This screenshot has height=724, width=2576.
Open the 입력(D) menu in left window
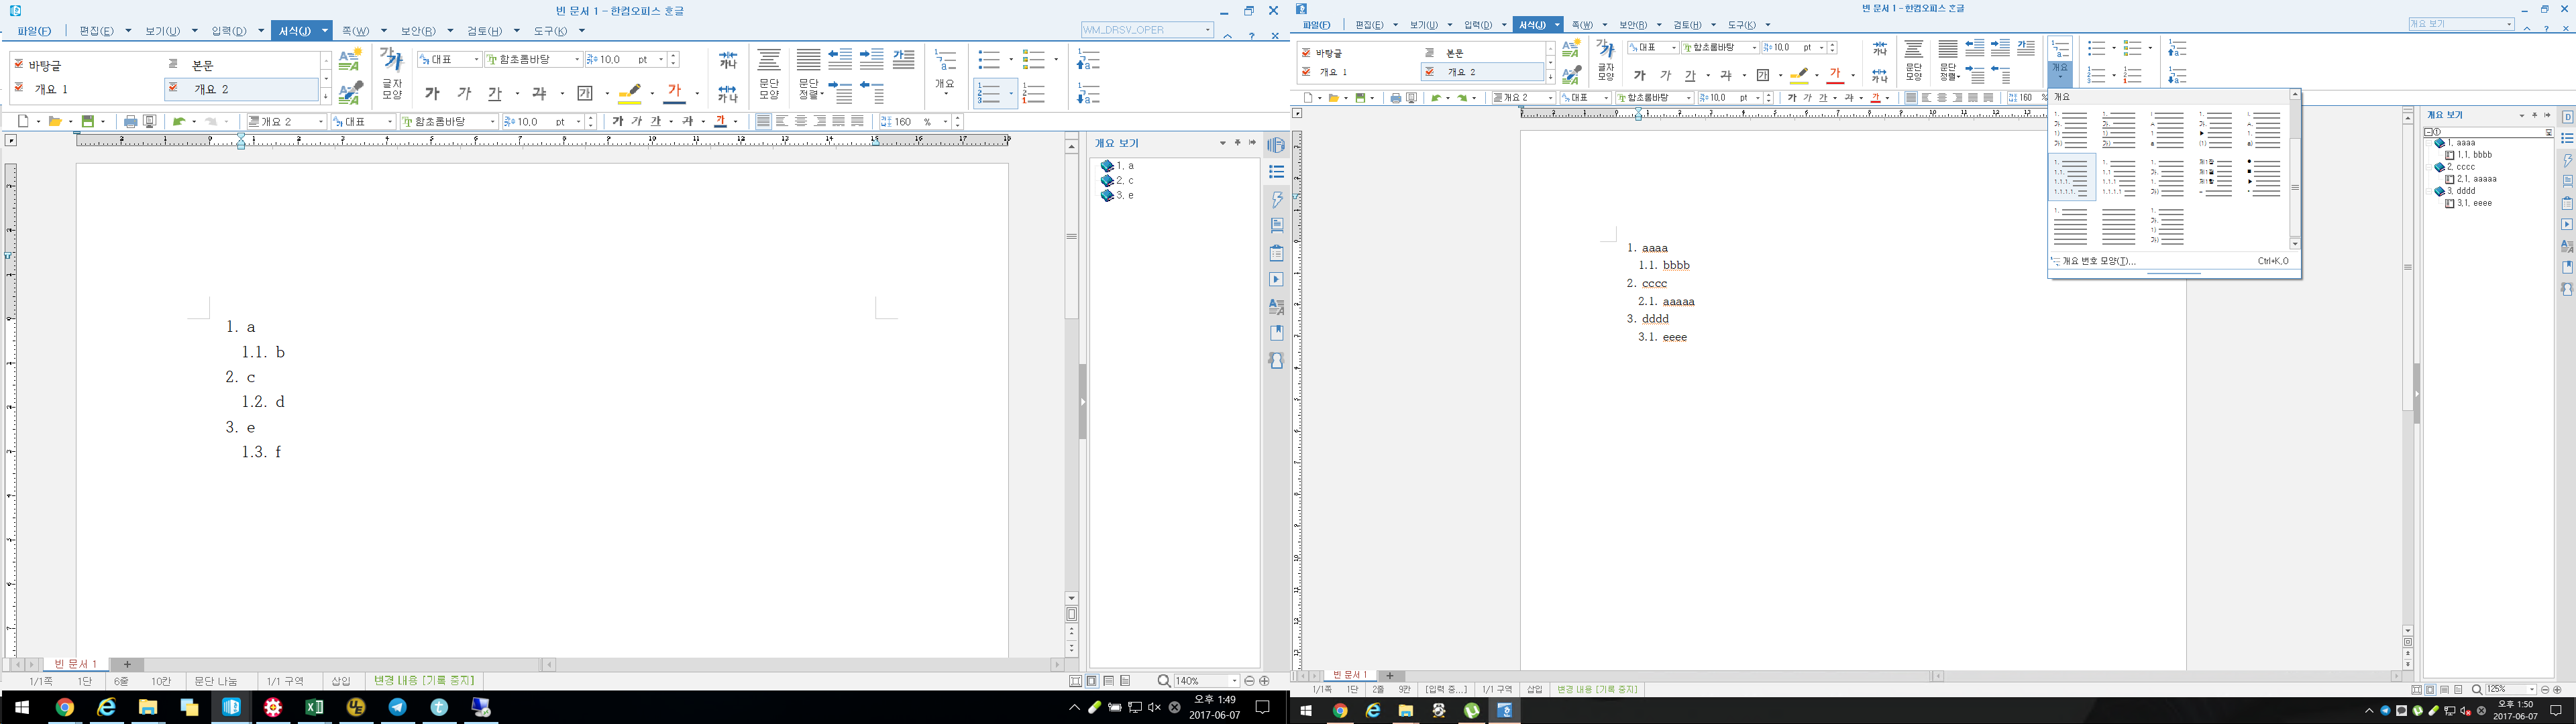228,31
